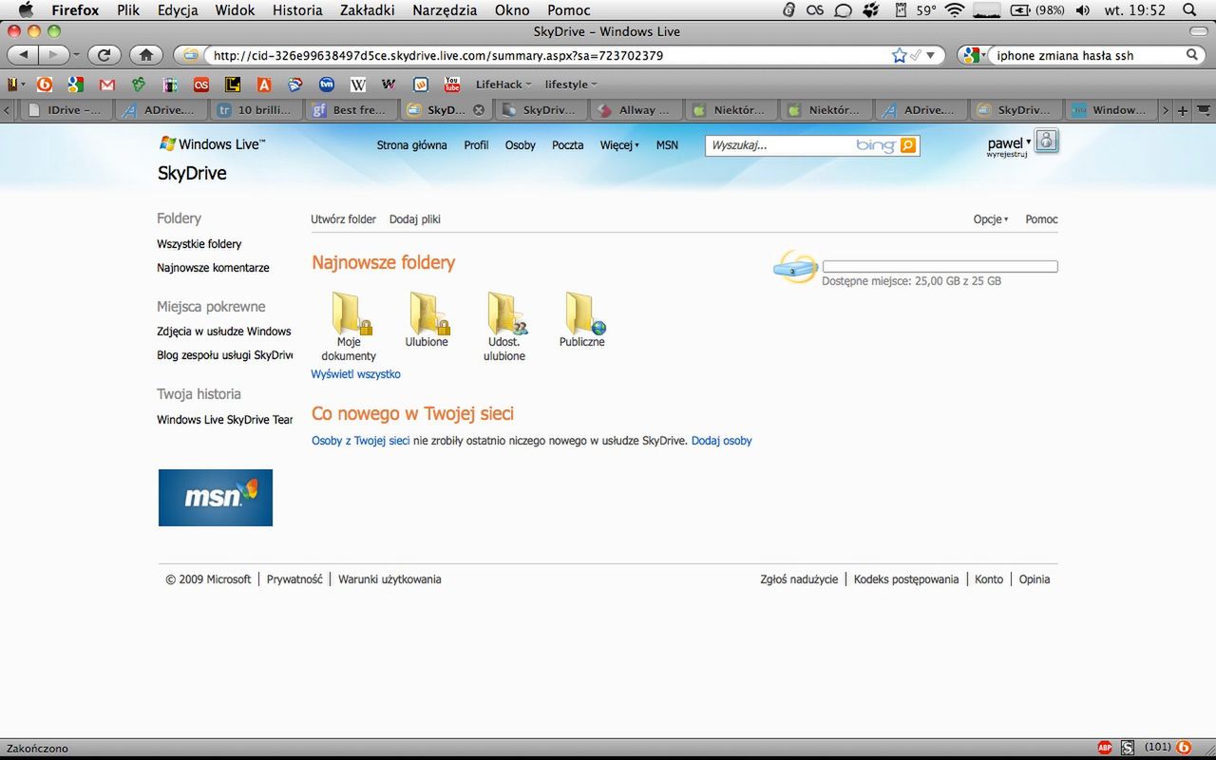
Task: Open the Google bookmark icon in bookmarks bar
Action: pos(75,85)
